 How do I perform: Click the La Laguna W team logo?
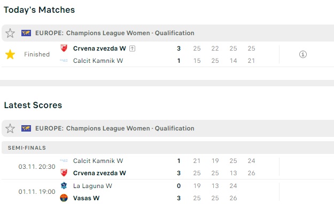[64, 185]
